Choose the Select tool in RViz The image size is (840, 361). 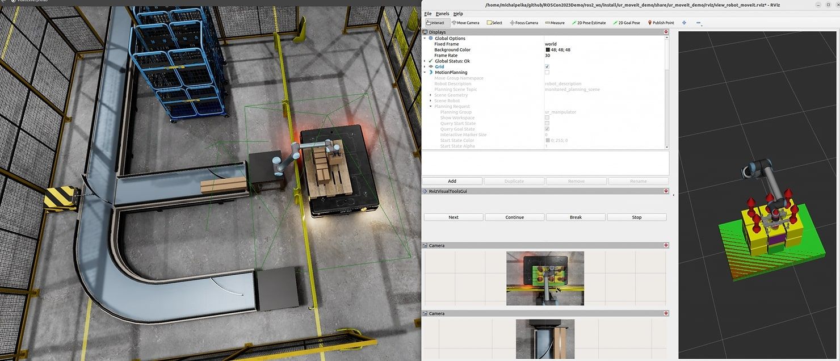[x=494, y=23]
